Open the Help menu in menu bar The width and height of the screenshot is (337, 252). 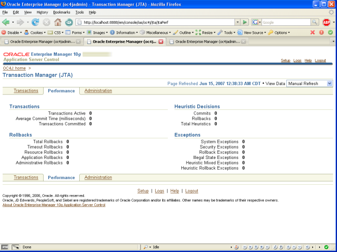point(92,12)
